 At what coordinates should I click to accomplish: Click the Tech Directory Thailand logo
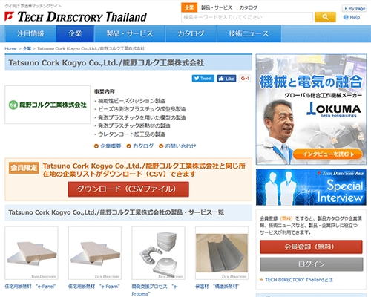tap(76, 17)
